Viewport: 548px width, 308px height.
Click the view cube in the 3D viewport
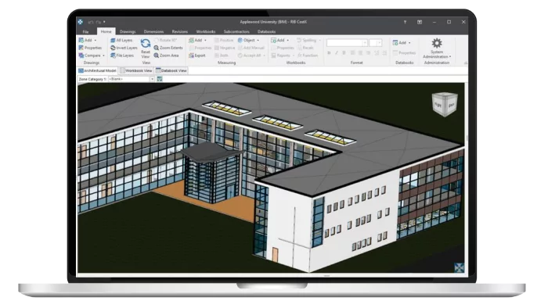click(445, 104)
